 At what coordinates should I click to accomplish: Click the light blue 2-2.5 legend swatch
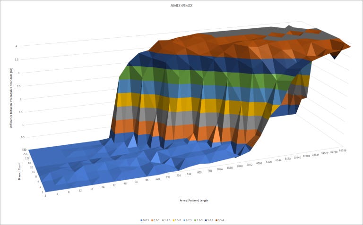184,220
